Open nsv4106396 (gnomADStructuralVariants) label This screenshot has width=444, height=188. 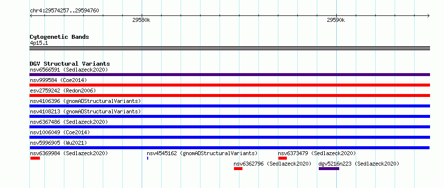85,101
